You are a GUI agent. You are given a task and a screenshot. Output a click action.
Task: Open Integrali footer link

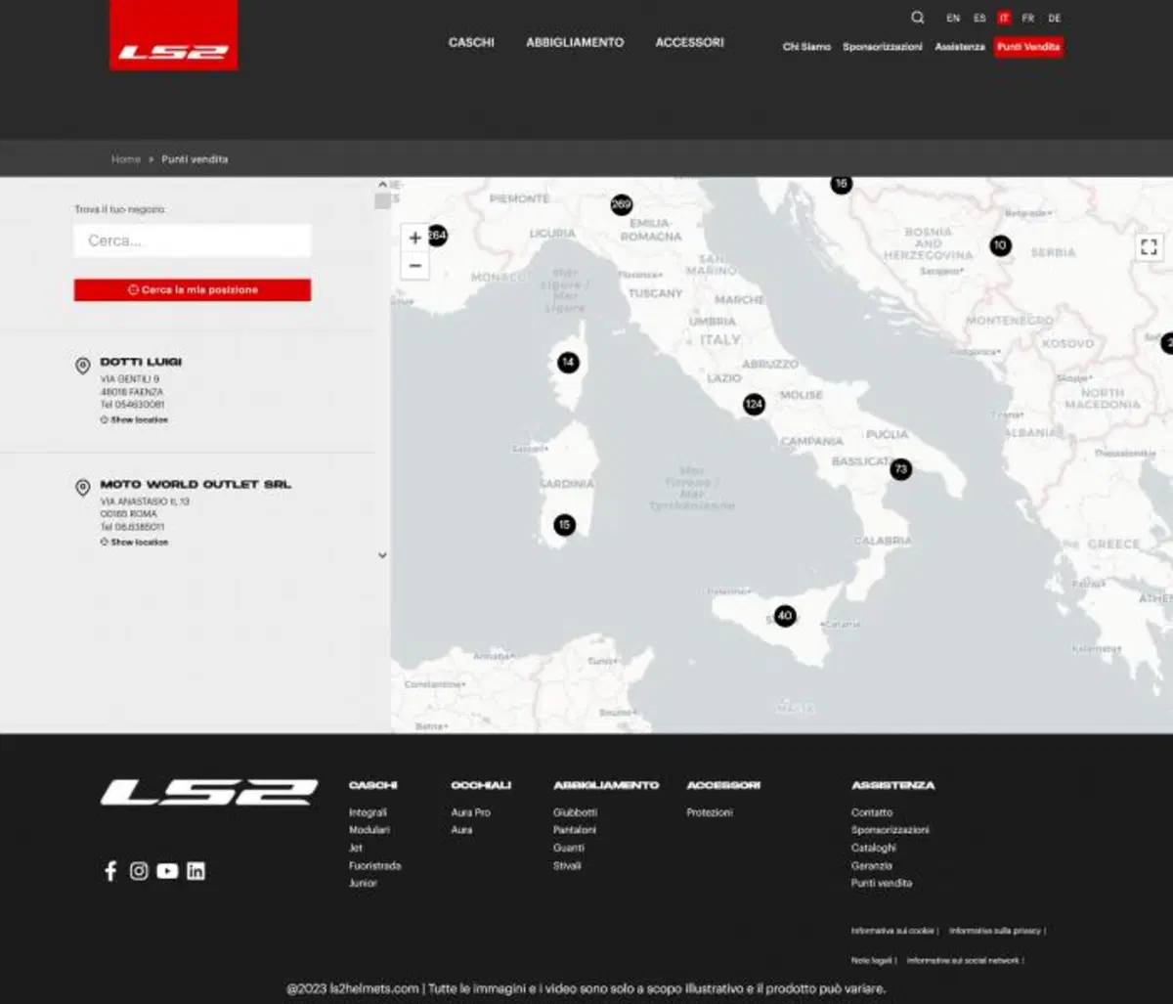(368, 812)
